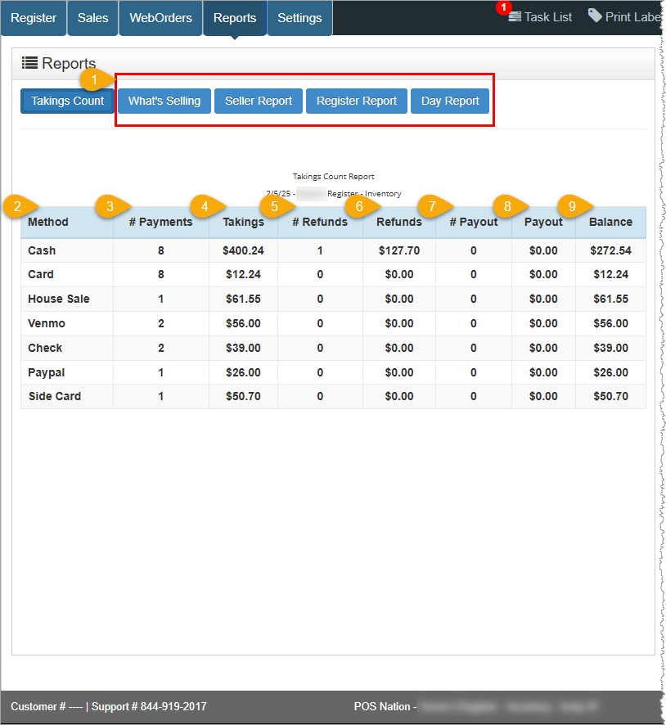Select the Reports tab
The width and height of the screenshot is (666, 725).
point(235,18)
